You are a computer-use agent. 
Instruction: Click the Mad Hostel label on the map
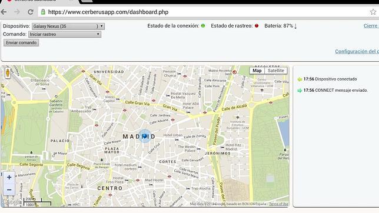pos(154,180)
